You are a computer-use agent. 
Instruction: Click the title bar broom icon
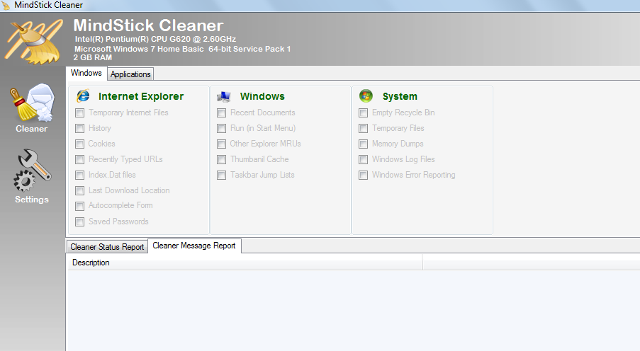(6, 5)
